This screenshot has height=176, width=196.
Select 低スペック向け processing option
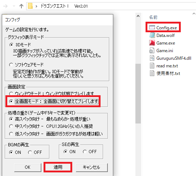pos(11,134)
